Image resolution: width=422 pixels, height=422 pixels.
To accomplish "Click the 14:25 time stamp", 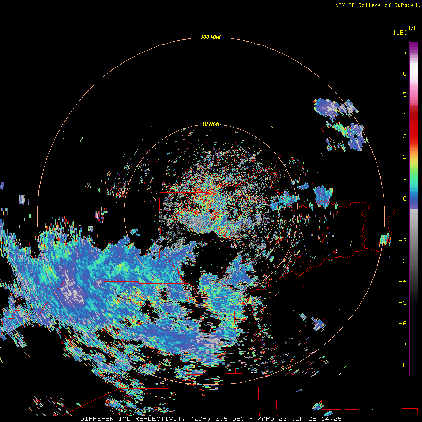I will click(332, 419).
